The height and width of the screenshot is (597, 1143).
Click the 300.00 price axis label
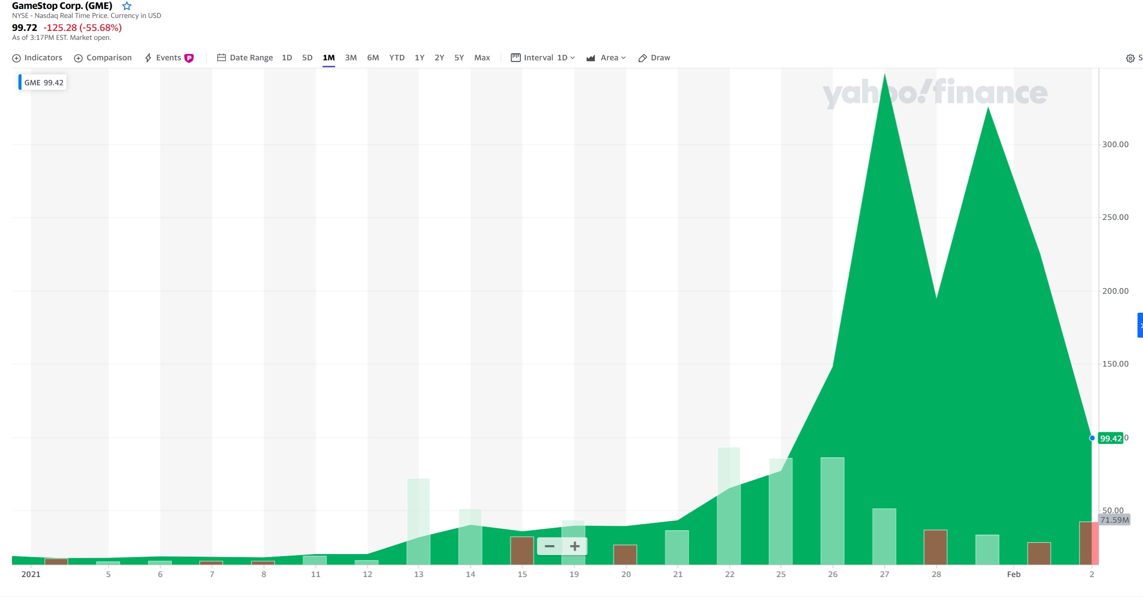click(x=1115, y=145)
